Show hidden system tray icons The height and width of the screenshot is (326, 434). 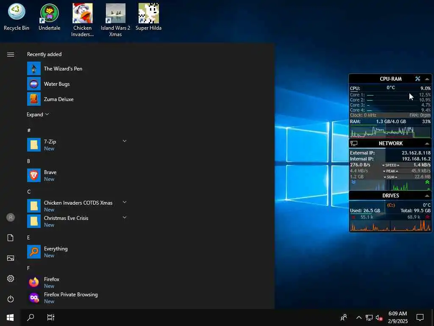(359, 318)
